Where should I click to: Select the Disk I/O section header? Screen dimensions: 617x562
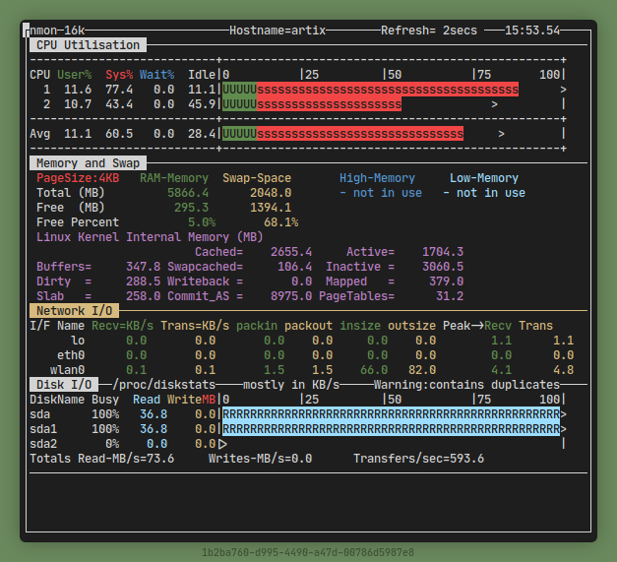click(x=65, y=385)
